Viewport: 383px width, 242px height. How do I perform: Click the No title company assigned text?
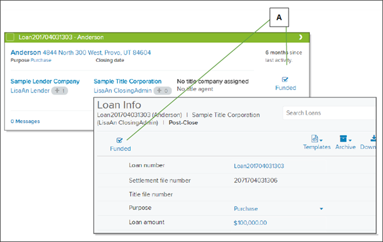point(213,81)
